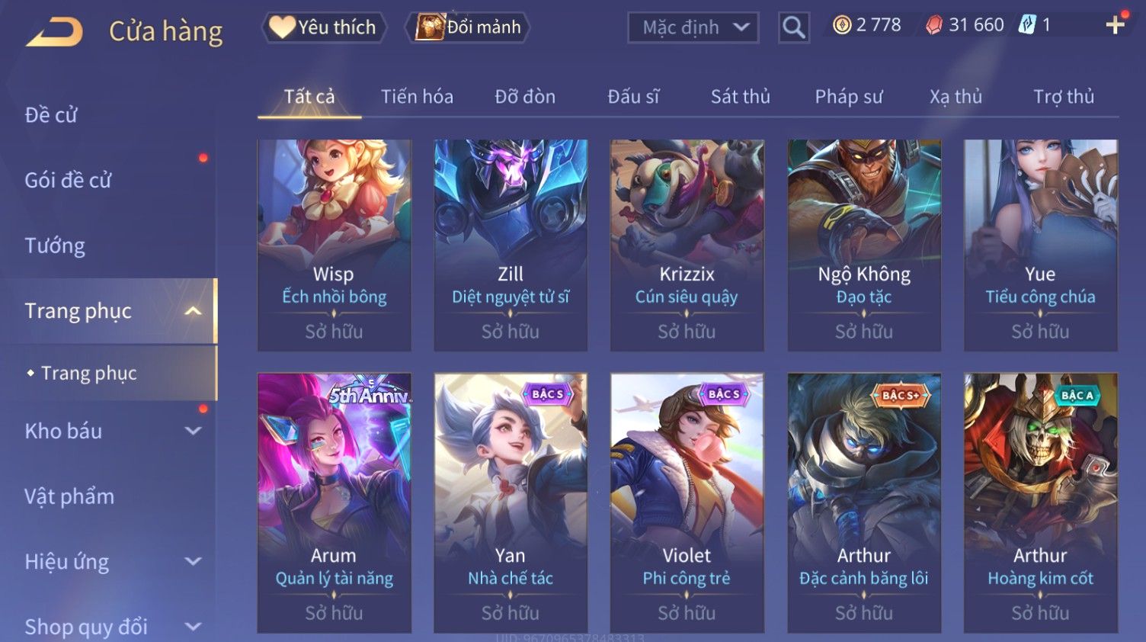Expand the Hiệu ứng sidebar section

pos(194,562)
